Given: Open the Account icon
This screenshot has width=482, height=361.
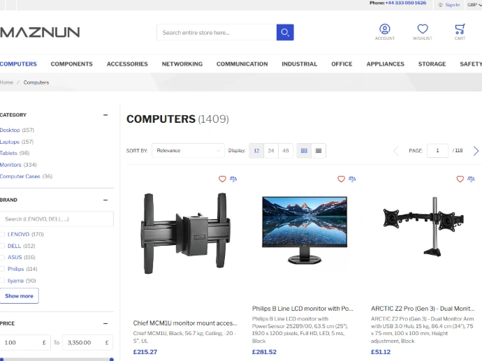Looking at the screenshot, I should [384, 29].
